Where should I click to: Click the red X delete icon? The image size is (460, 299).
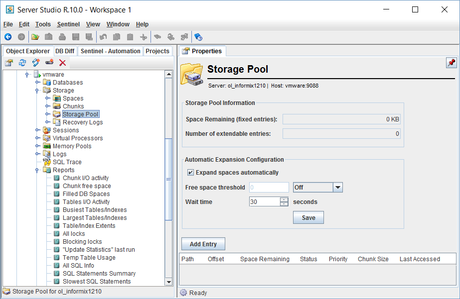pyautogui.click(x=62, y=63)
